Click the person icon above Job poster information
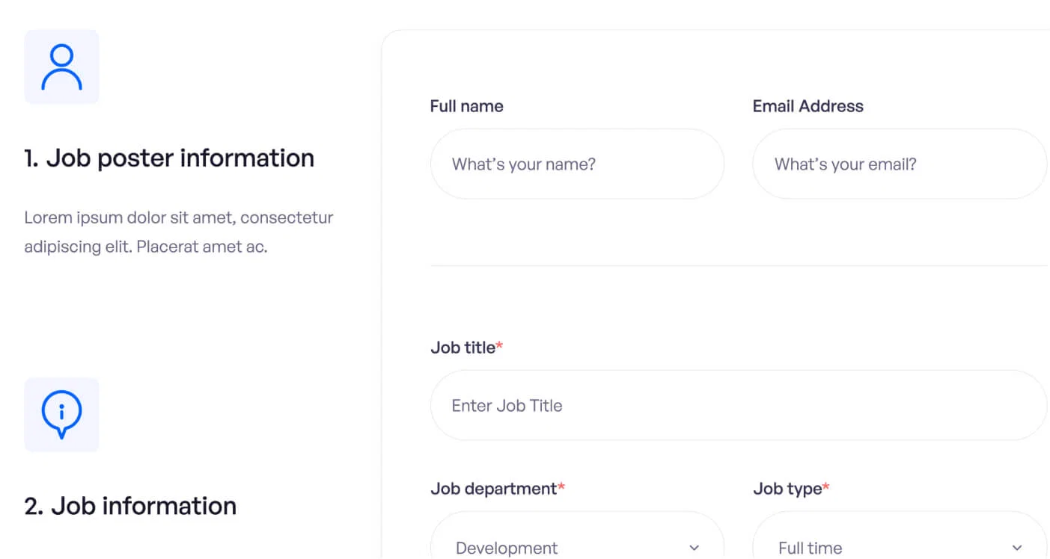This screenshot has width=1050, height=559. (x=61, y=67)
